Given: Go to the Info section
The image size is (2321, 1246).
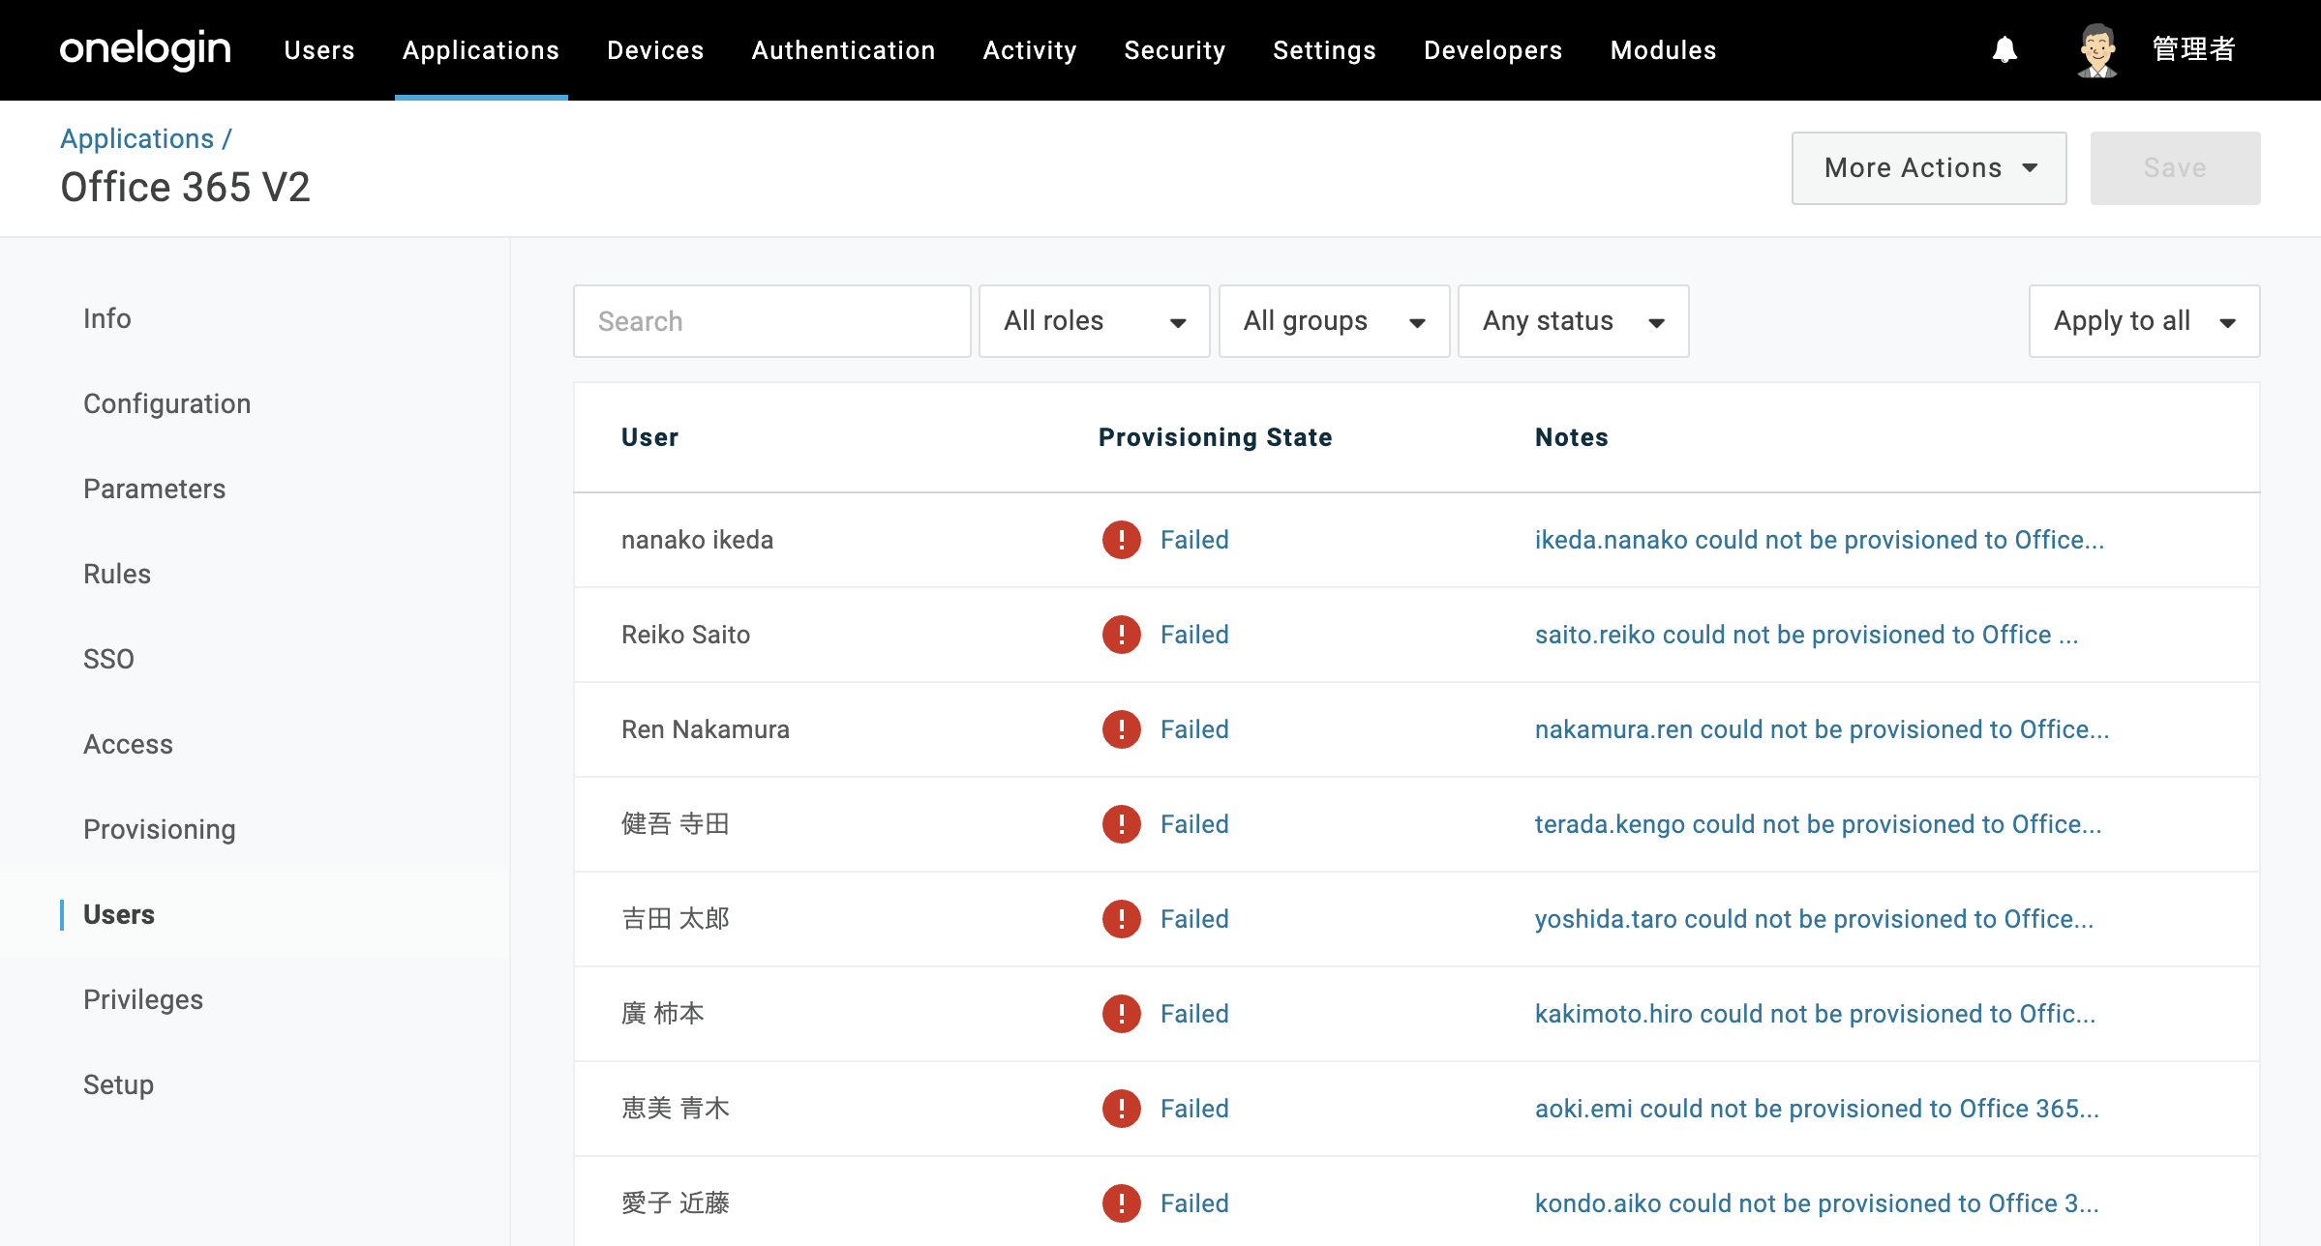Looking at the screenshot, I should tap(107, 318).
